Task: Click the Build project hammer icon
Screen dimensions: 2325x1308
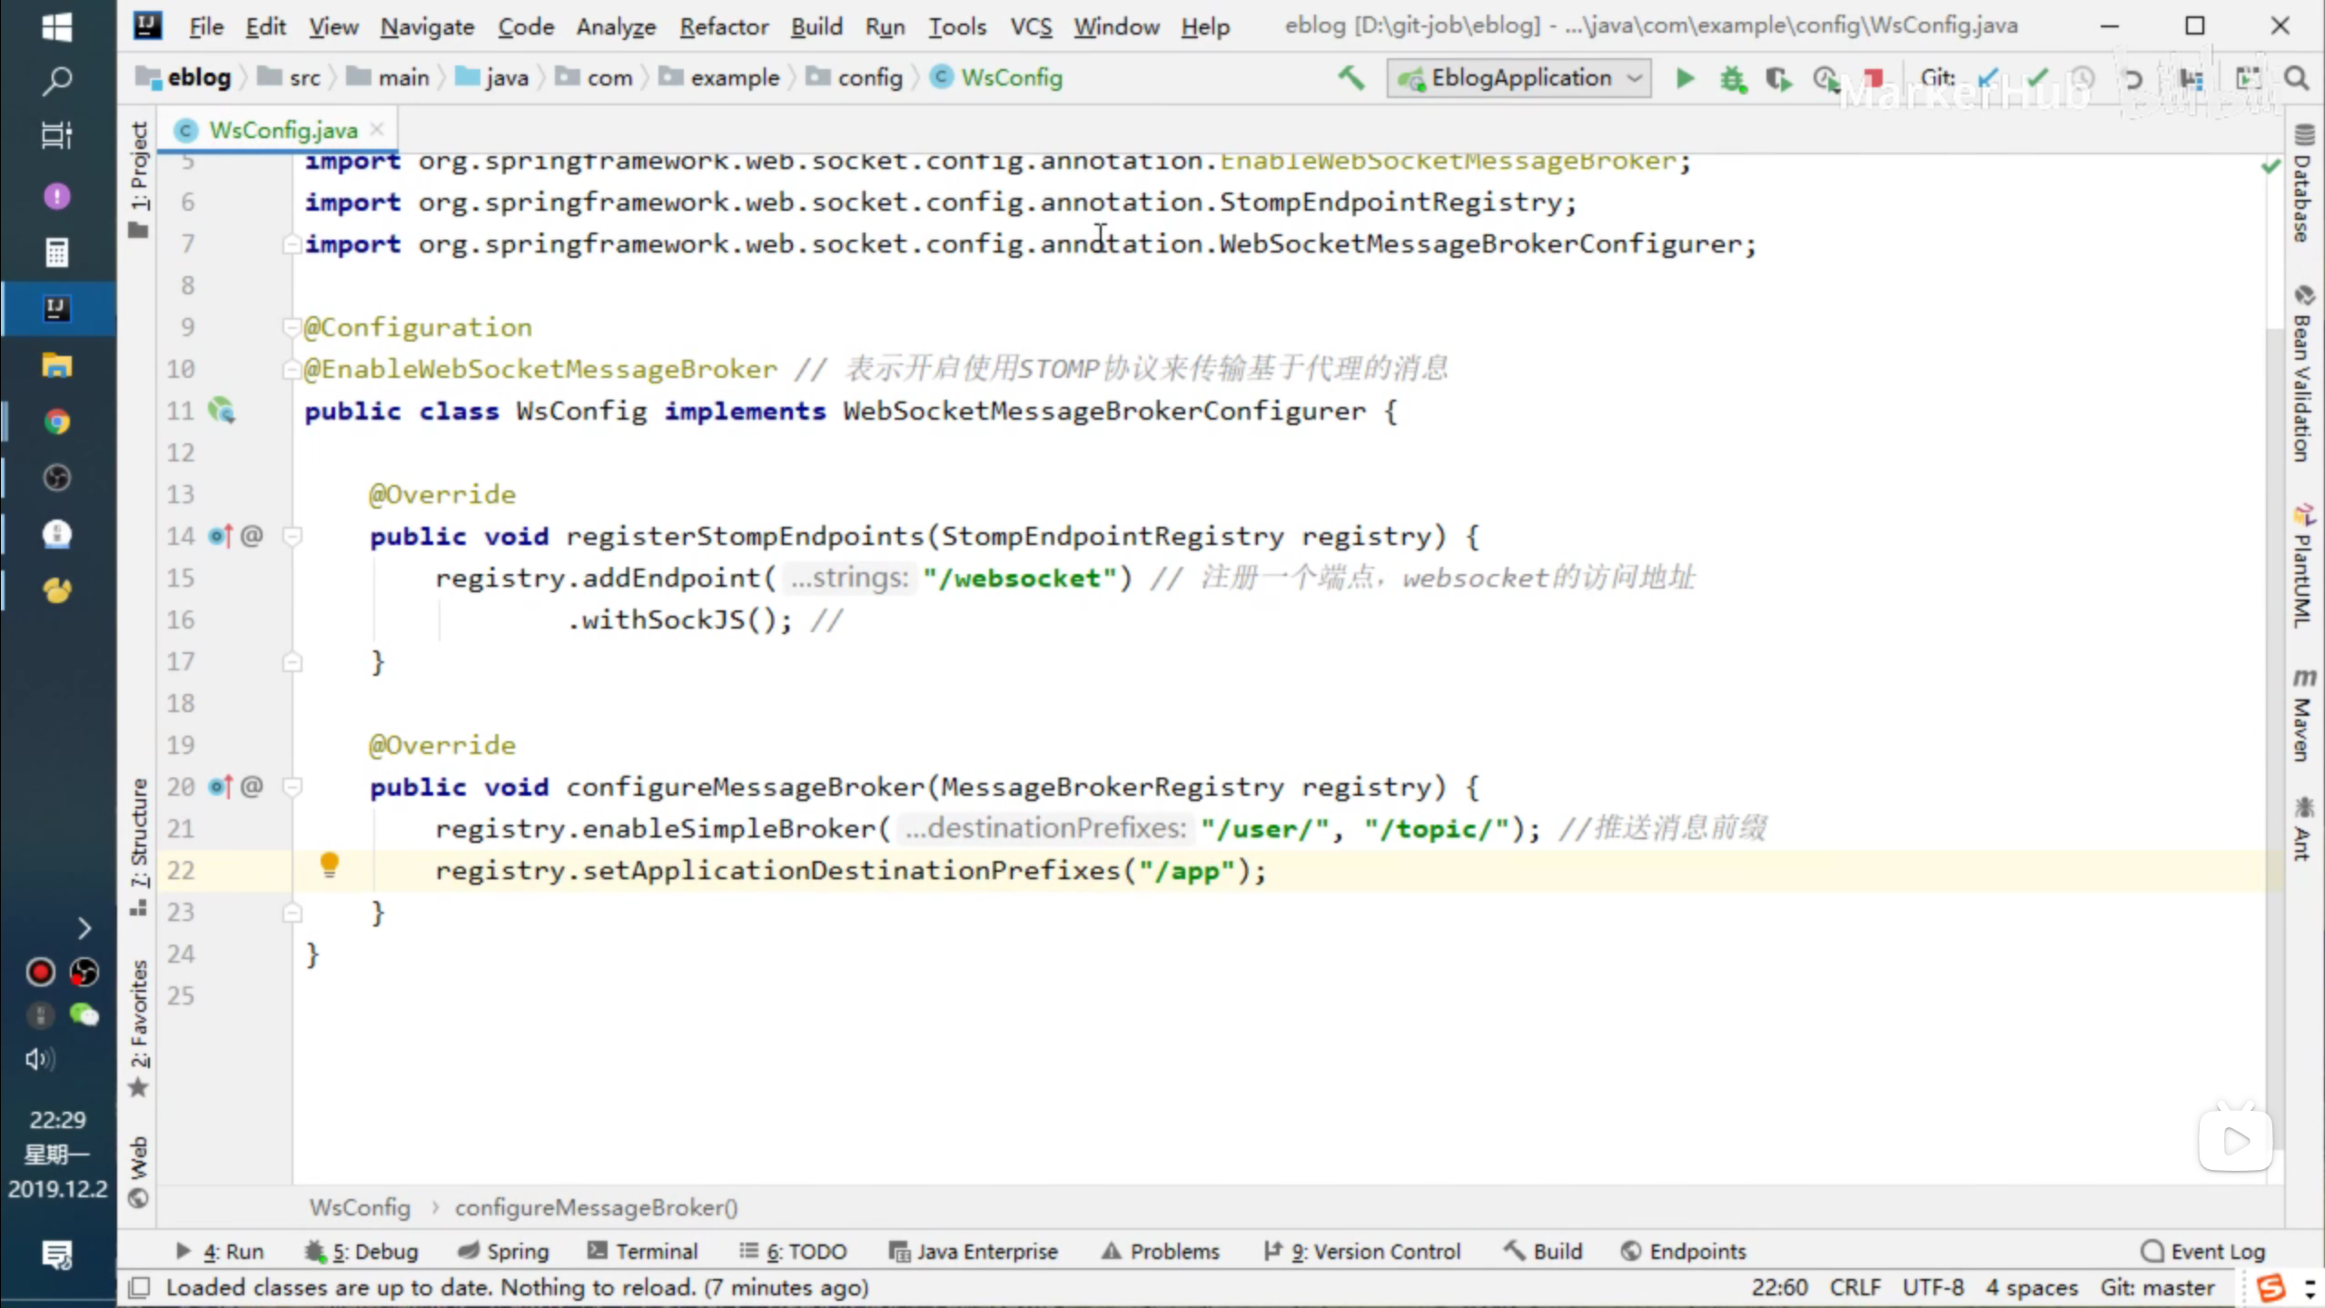Action: [x=1350, y=79]
